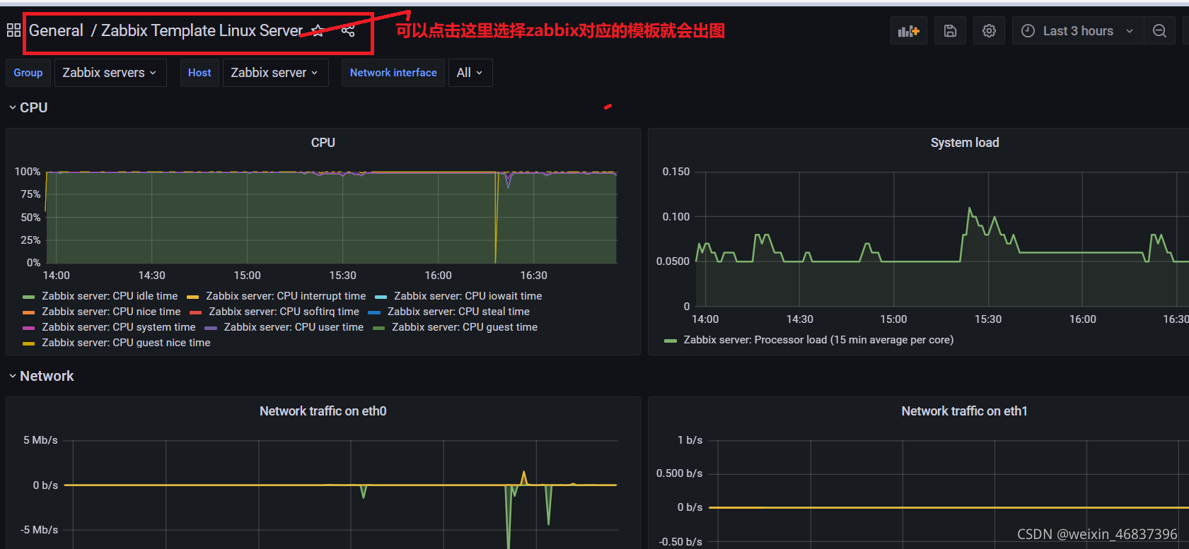Toggle CPU interrupt time legend series
The width and height of the screenshot is (1189, 549).
coord(286,296)
